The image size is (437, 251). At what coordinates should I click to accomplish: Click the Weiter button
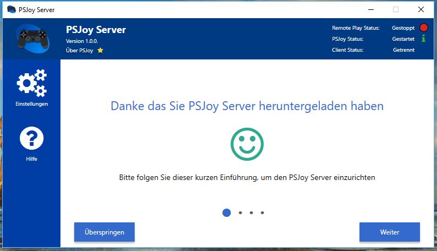coord(390,232)
